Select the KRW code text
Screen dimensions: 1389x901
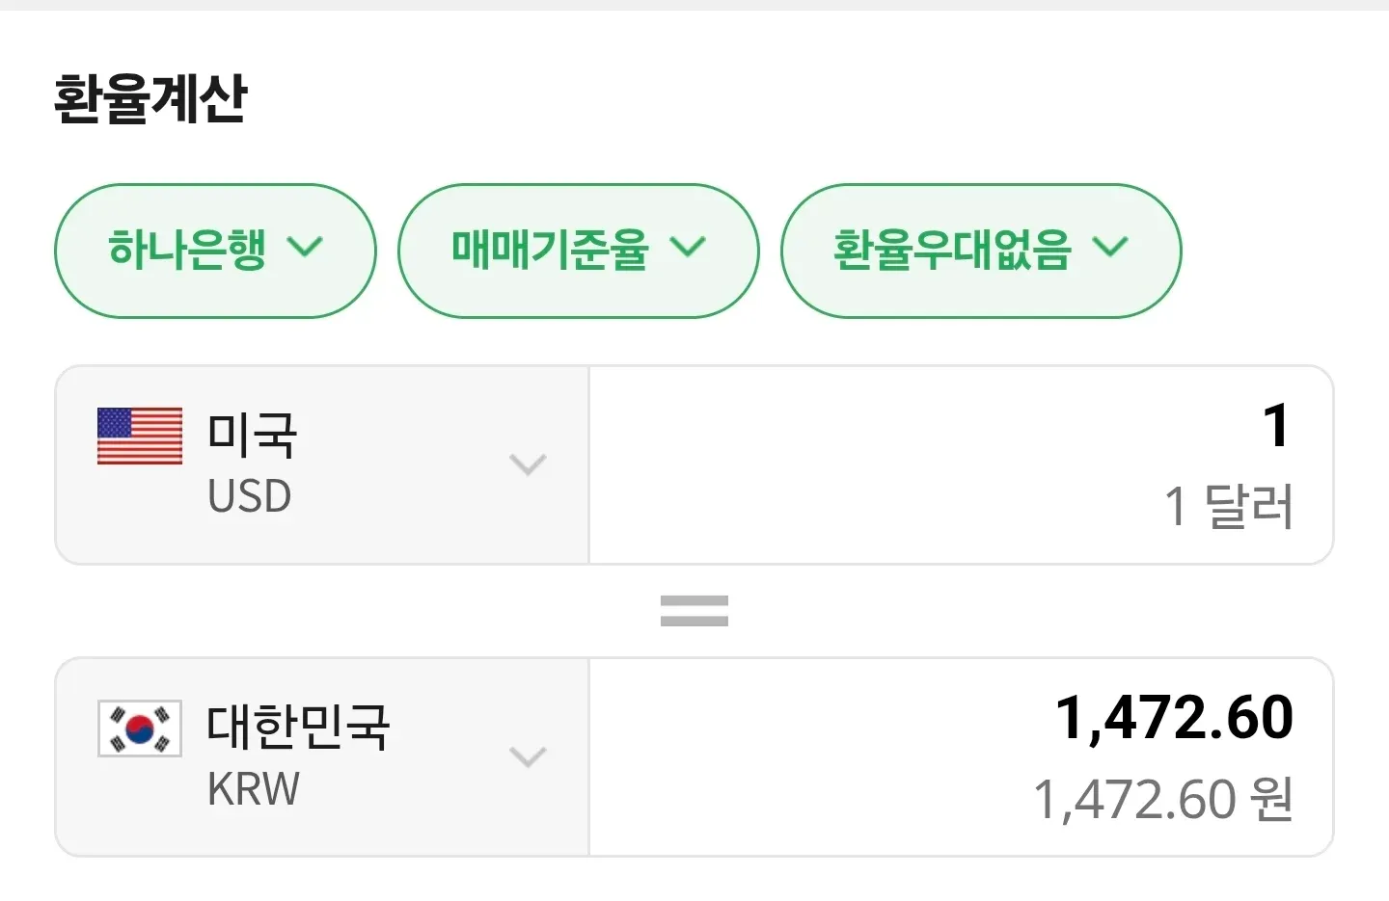[x=253, y=788]
